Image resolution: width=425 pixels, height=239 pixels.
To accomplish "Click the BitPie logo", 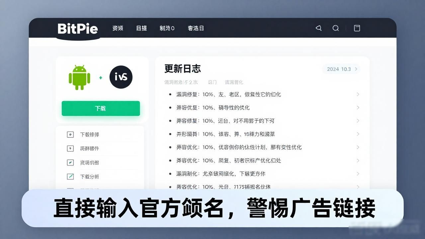I will tap(78, 29).
